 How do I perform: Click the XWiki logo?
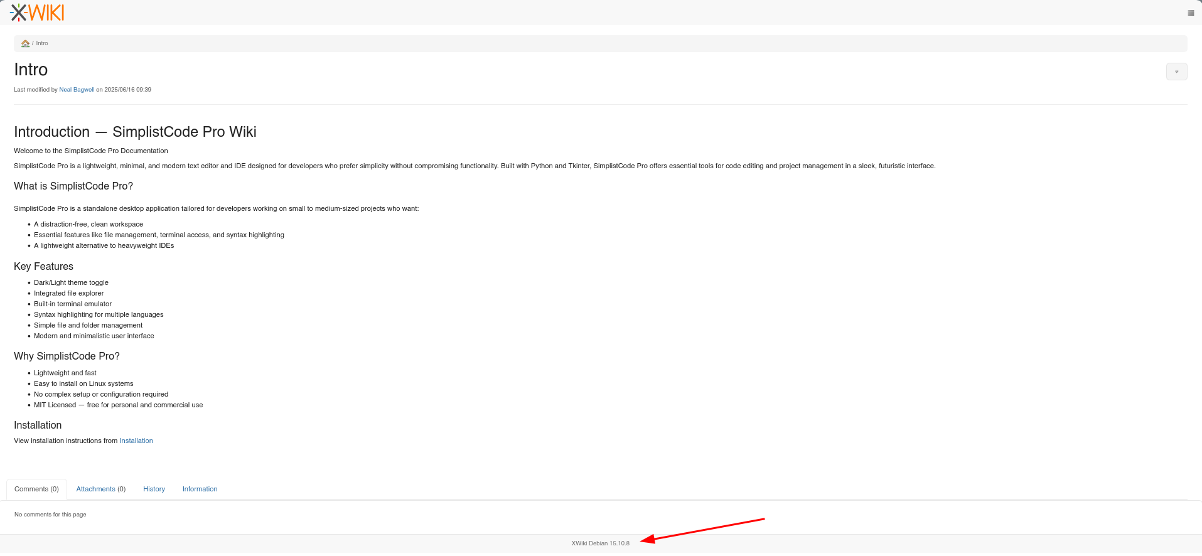[x=37, y=13]
